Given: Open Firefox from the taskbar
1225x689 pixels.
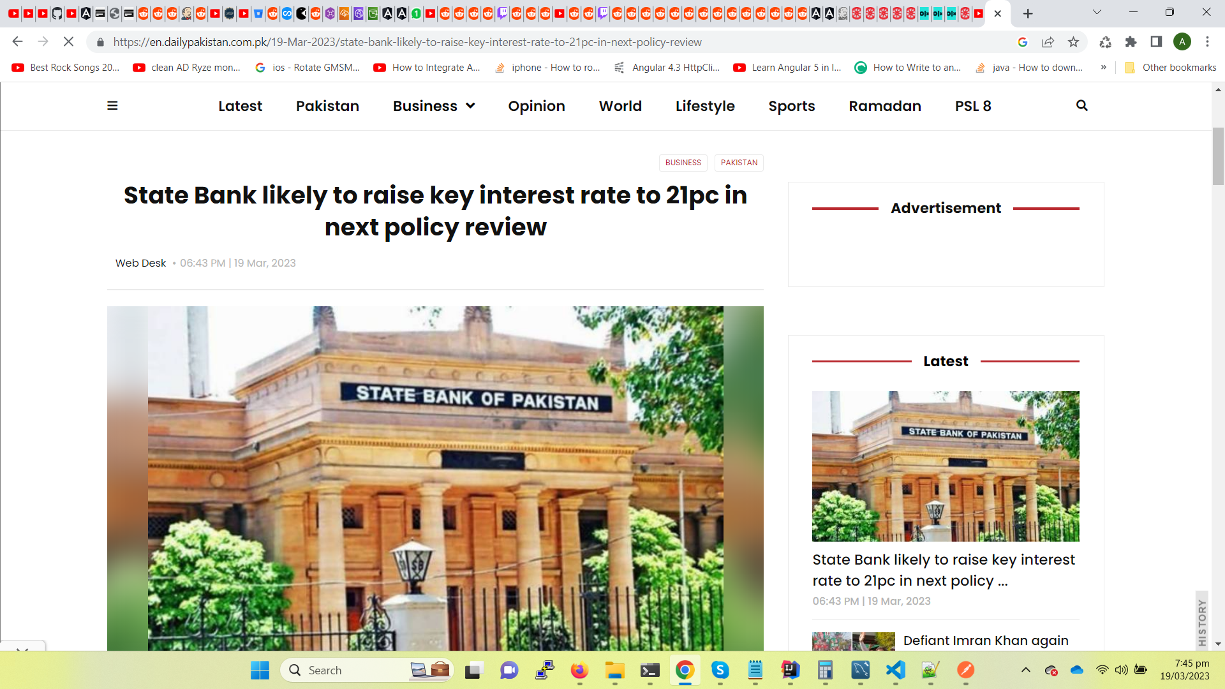Looking at the screenshot, I should click(579, 670).
